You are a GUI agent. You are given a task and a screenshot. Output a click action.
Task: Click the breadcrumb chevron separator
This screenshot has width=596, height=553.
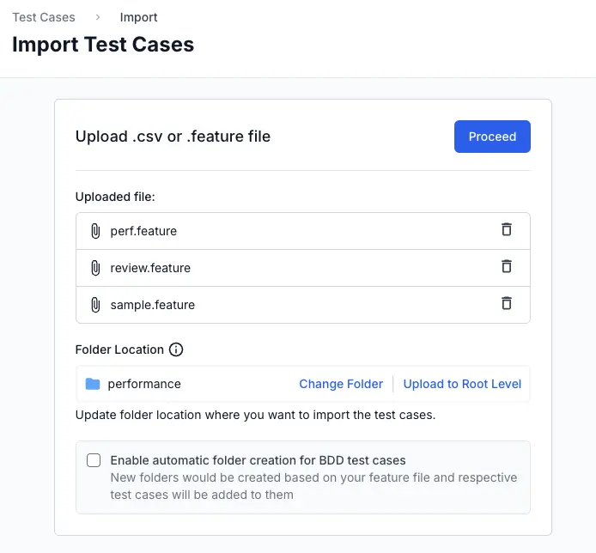(98, 17)
